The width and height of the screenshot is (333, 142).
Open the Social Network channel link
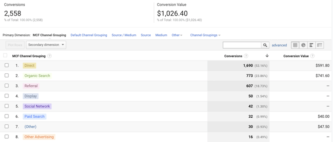(37, 106)
